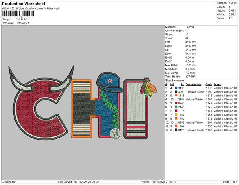Screen dimensions: 239x185
Task: Click the 'Last Saved: 15/11/2025 21.00.05' footer
Action: pyautogui.click(x=78, y=182)
